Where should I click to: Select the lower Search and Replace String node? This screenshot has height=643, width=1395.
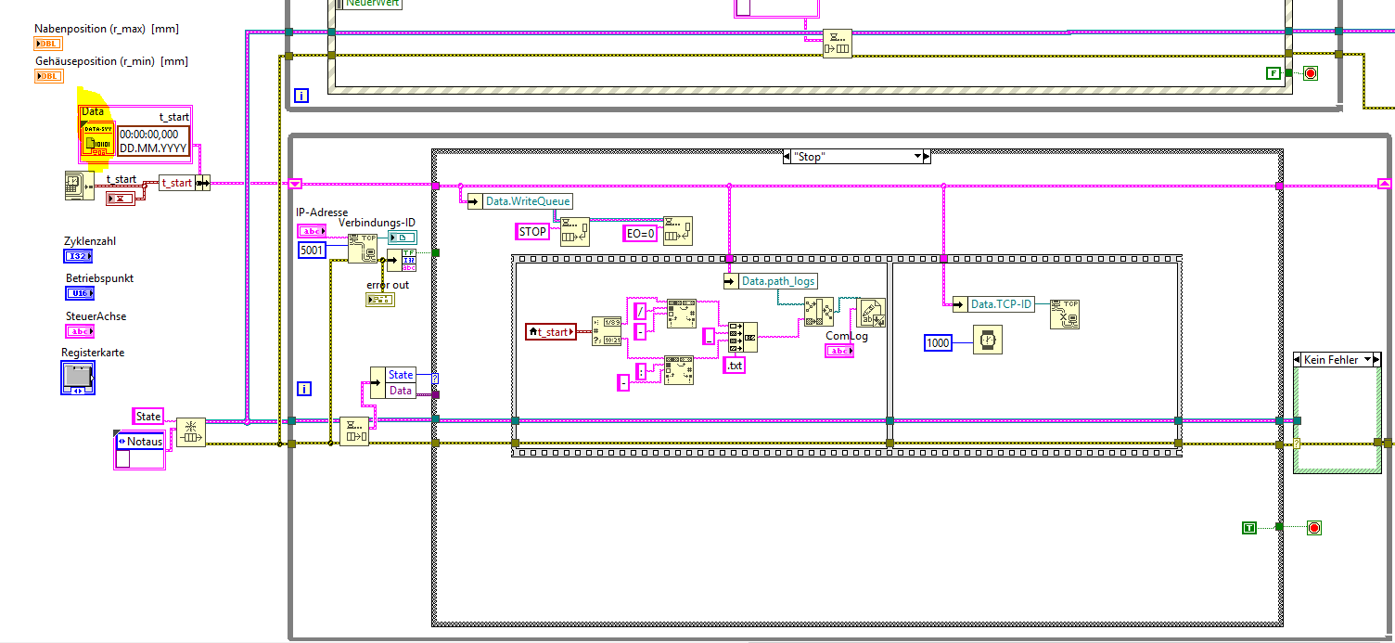678,369
